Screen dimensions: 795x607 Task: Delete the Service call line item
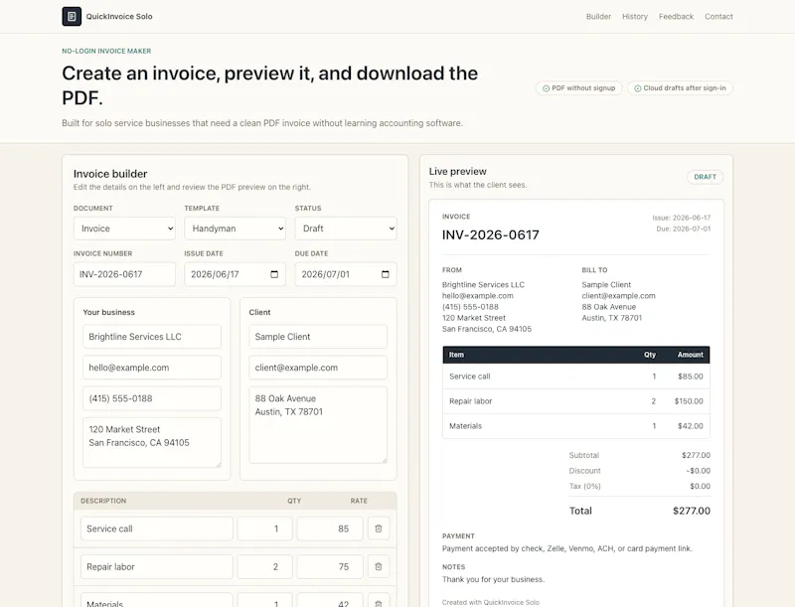coord(379,529)
